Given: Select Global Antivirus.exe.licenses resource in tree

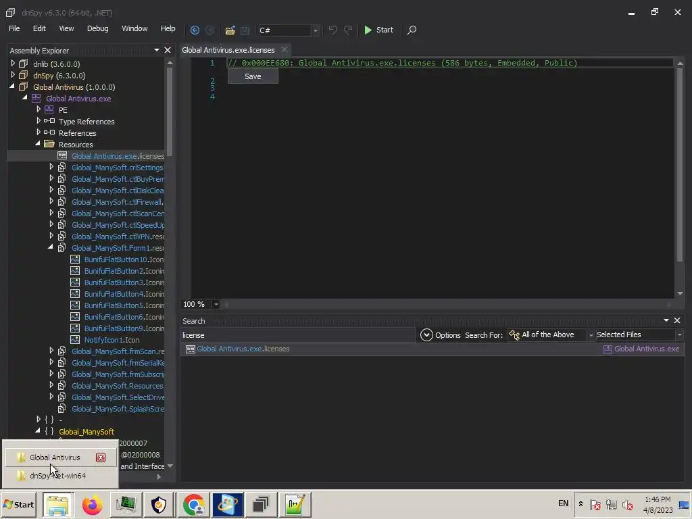Looking at the screenshot, I should tap(118, 156).
